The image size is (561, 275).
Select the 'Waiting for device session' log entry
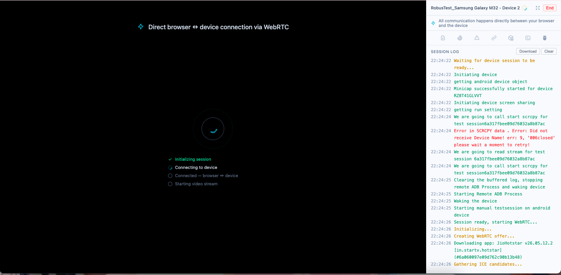494,64
